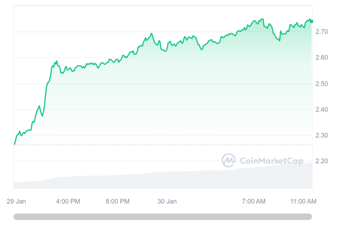Screen dimensions: 350x234
Task: Click the price peak near 7:00 AM
Action: (262, 19)
